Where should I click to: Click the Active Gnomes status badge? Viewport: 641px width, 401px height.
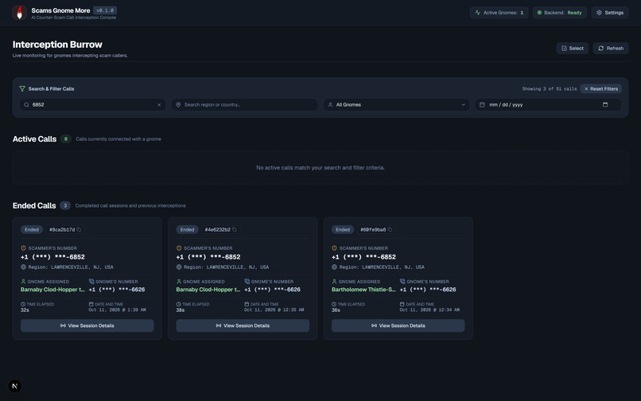[x=499, y=13]
